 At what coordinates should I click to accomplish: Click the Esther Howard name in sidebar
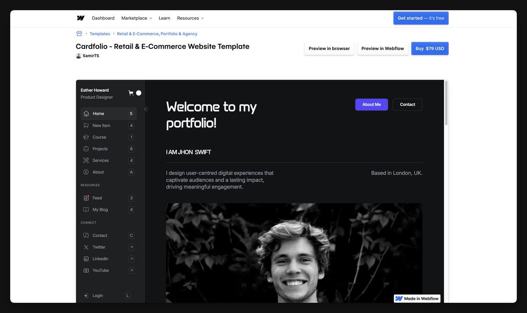point(95,90)
